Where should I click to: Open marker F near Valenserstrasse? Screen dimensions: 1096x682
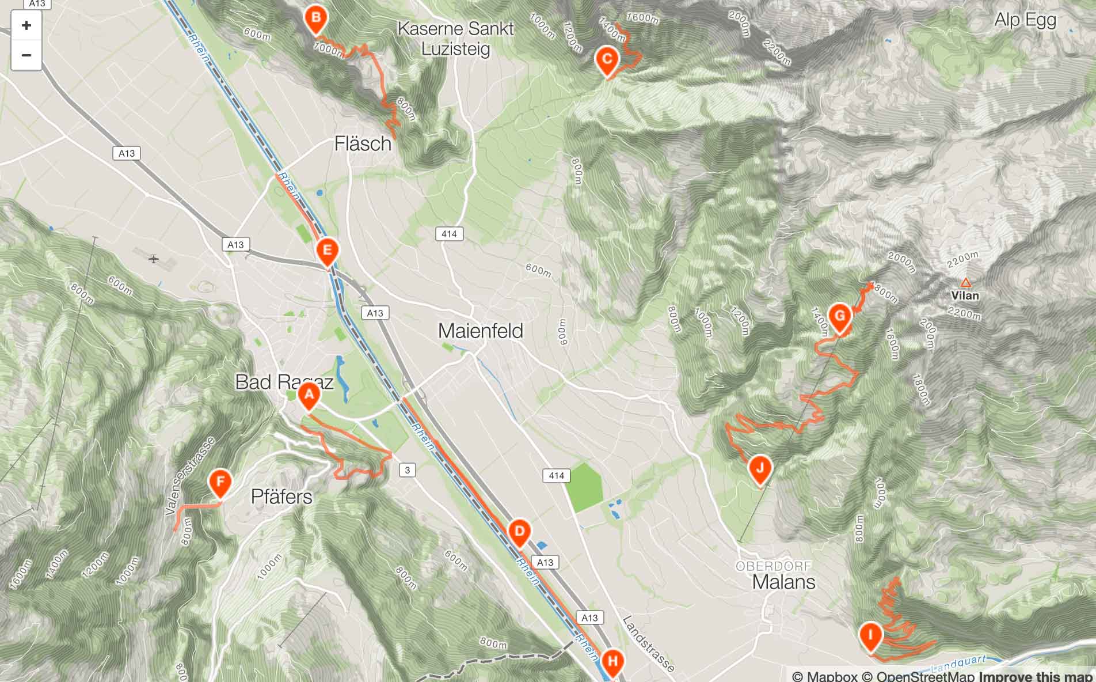pyautogui.click(x=220, y=484)
